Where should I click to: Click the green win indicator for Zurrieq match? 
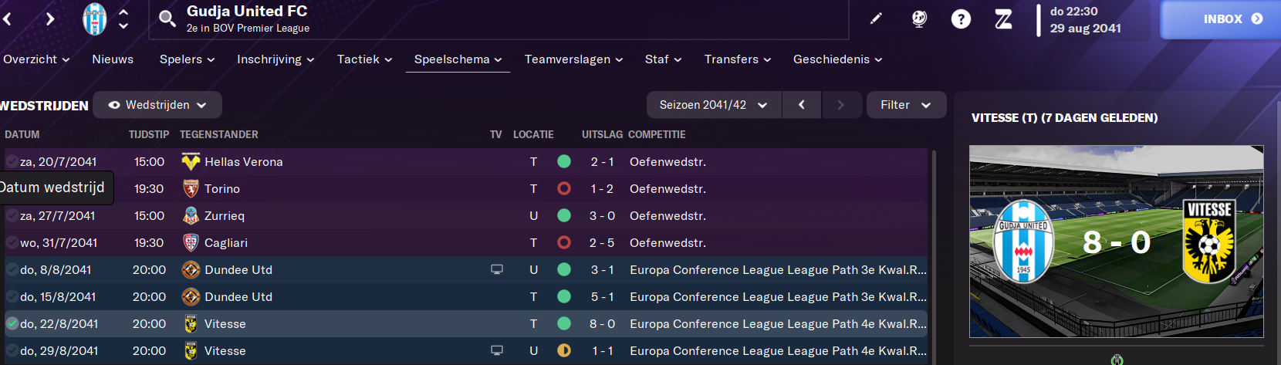point(564,215)
